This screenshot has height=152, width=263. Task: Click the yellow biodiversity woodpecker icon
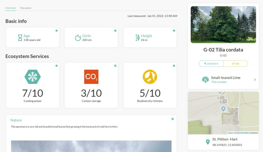pos(150,77)
